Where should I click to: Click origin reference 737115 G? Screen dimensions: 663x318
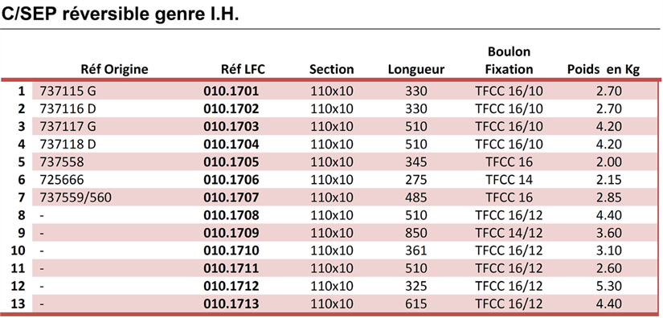[x=68, y=92]
